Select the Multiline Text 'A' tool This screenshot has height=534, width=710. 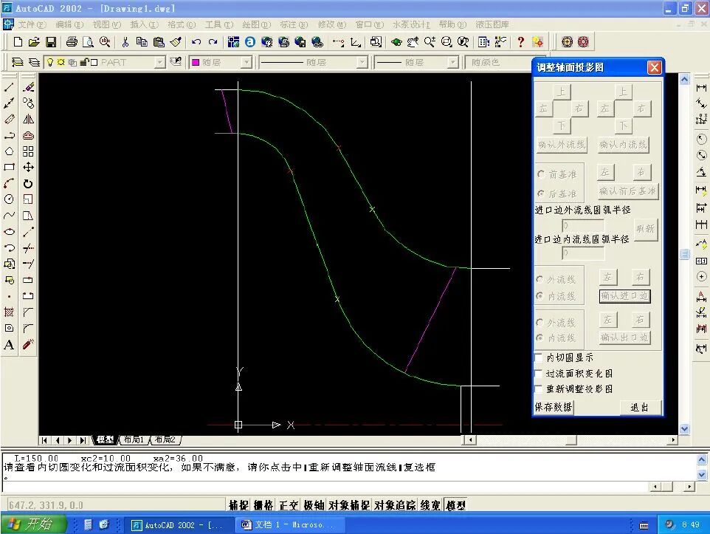pos(9,344)
